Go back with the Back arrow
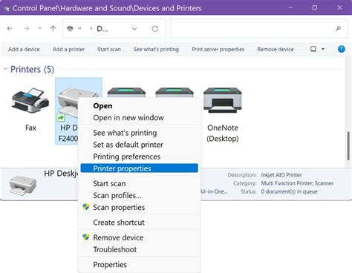 [10, 29]
